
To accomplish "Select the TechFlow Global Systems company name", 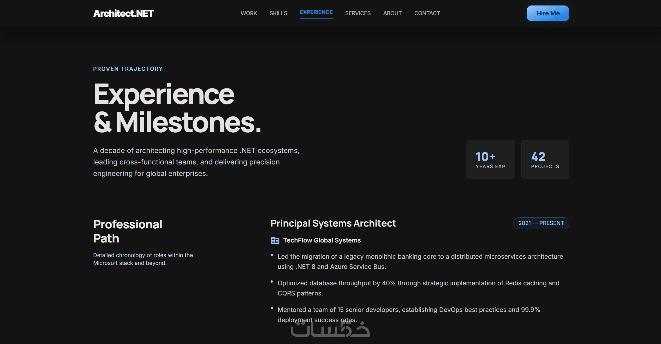I will 322,240.
